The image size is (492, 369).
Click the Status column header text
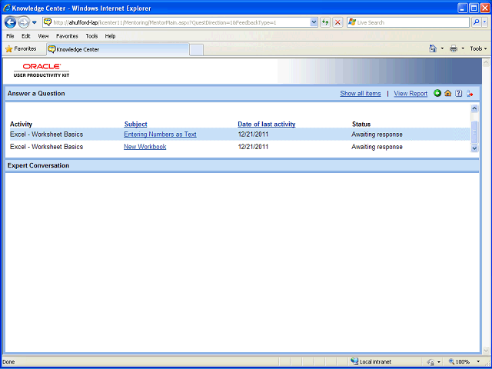(361, 125)
